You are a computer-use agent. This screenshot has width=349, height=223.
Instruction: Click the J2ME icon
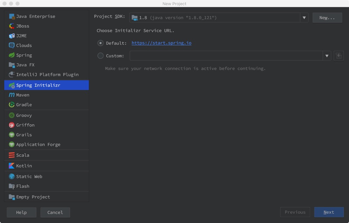click(x=12, y=36)
